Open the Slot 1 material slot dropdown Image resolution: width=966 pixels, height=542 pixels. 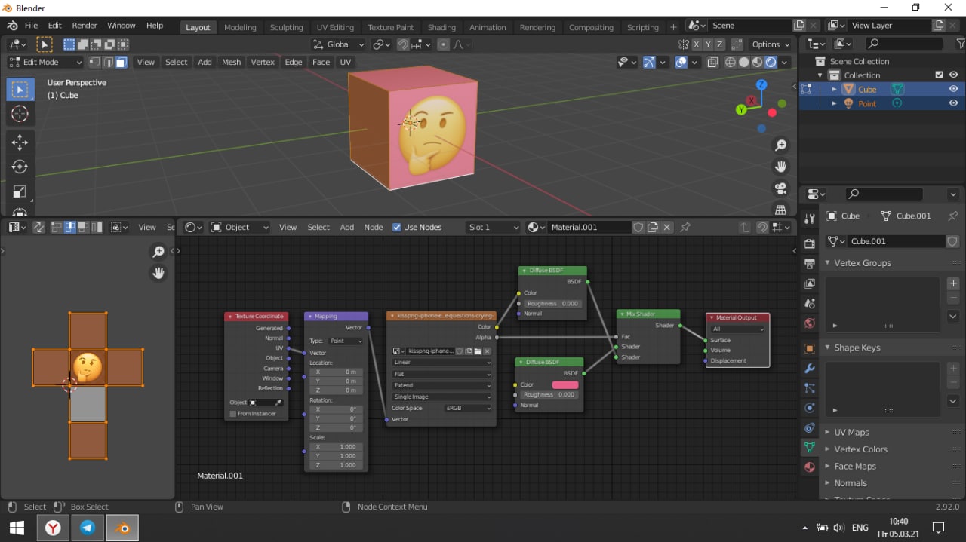[x=494, y=227]
